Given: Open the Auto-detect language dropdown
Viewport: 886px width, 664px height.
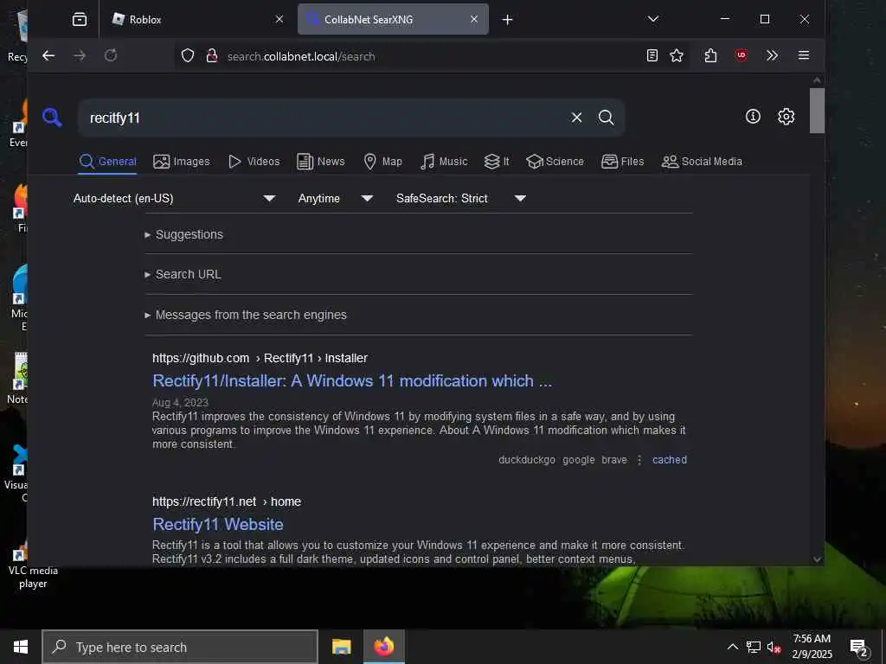Looking at the screenshot, I should click(x=175, y=198).
